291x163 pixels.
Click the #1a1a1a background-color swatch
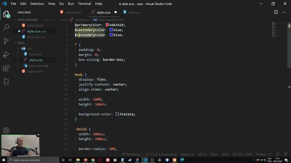(117, 114)
